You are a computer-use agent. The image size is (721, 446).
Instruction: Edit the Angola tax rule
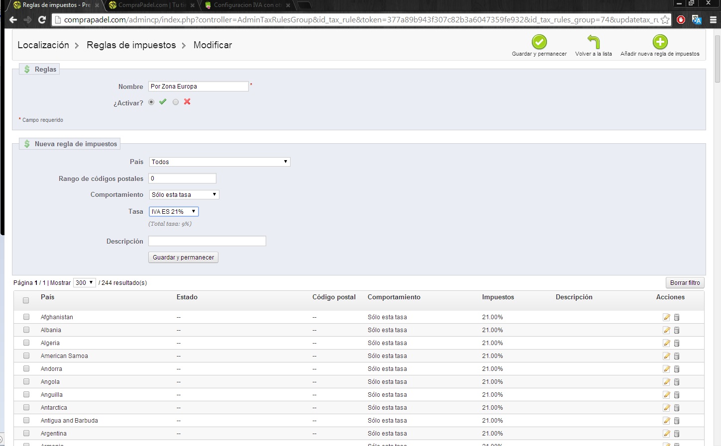point(666,382)
